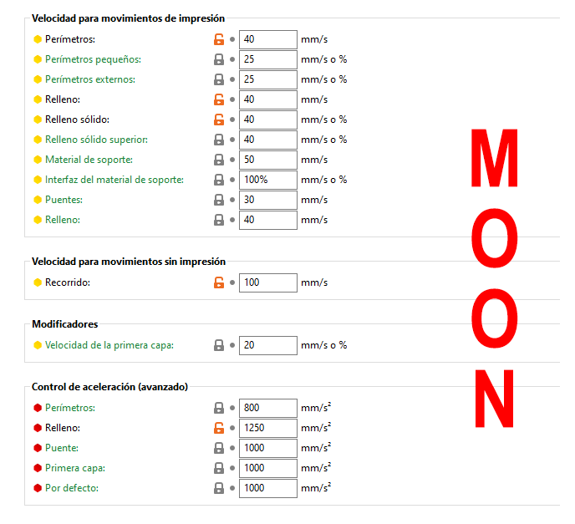Focus the Relleno sólido superior speed field
Screen dimensions: 575x524
[267, 140]
